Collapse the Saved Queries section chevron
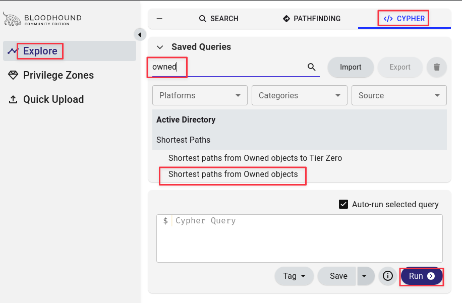The width and height of the screenshot is (462, 303). pos(160,47)
